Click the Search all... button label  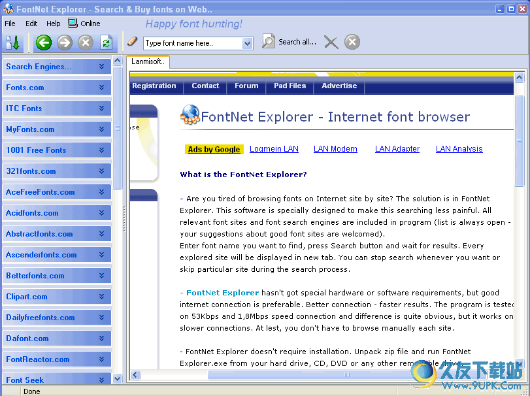click(x=297, y=42)
